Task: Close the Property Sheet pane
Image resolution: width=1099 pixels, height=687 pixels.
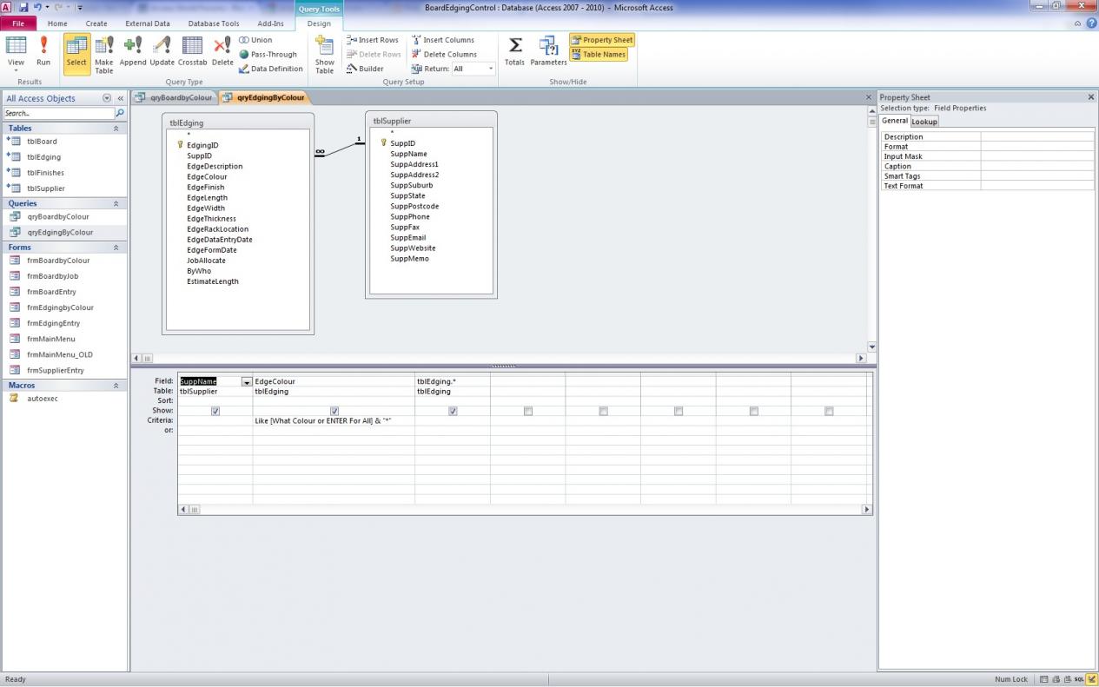Action: [x=1091, y=97]
